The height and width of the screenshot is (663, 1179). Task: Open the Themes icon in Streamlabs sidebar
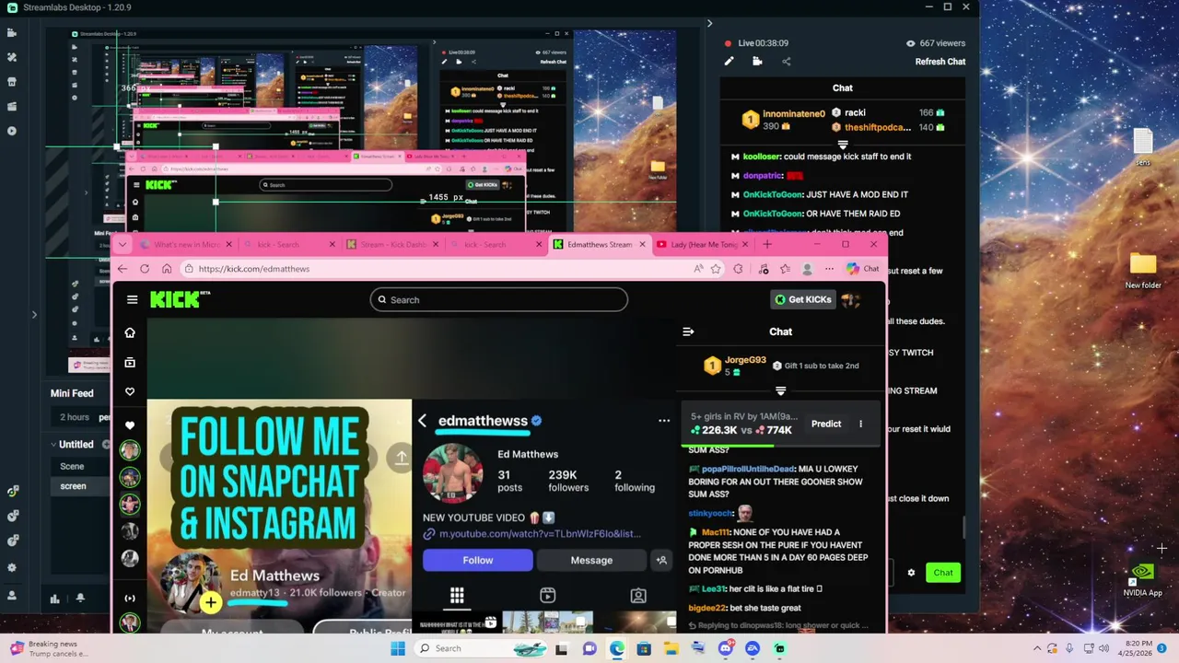click(12, 57)
